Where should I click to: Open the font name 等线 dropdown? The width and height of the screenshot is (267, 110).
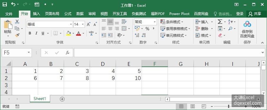click(71, 24)
